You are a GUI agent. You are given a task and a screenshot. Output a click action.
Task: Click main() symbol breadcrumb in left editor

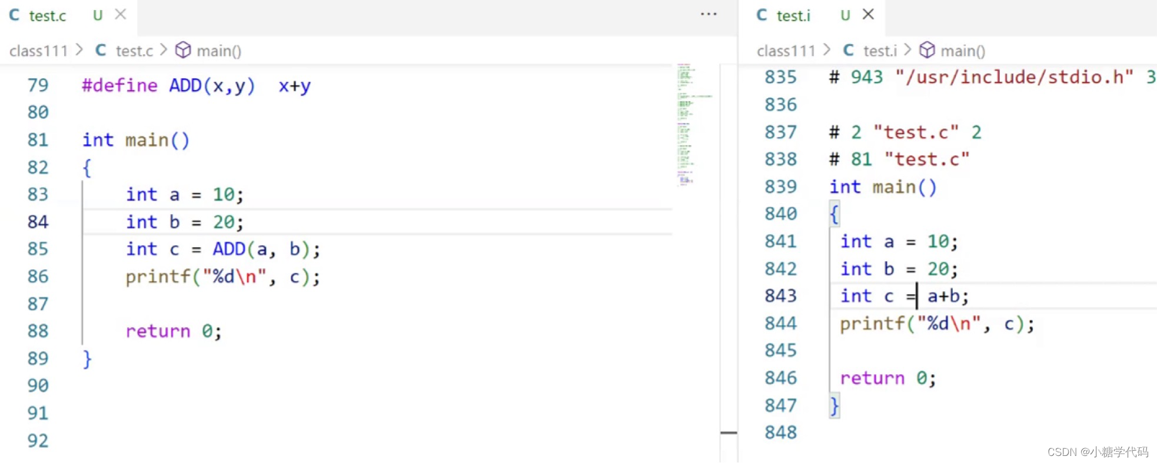(219, 51)
